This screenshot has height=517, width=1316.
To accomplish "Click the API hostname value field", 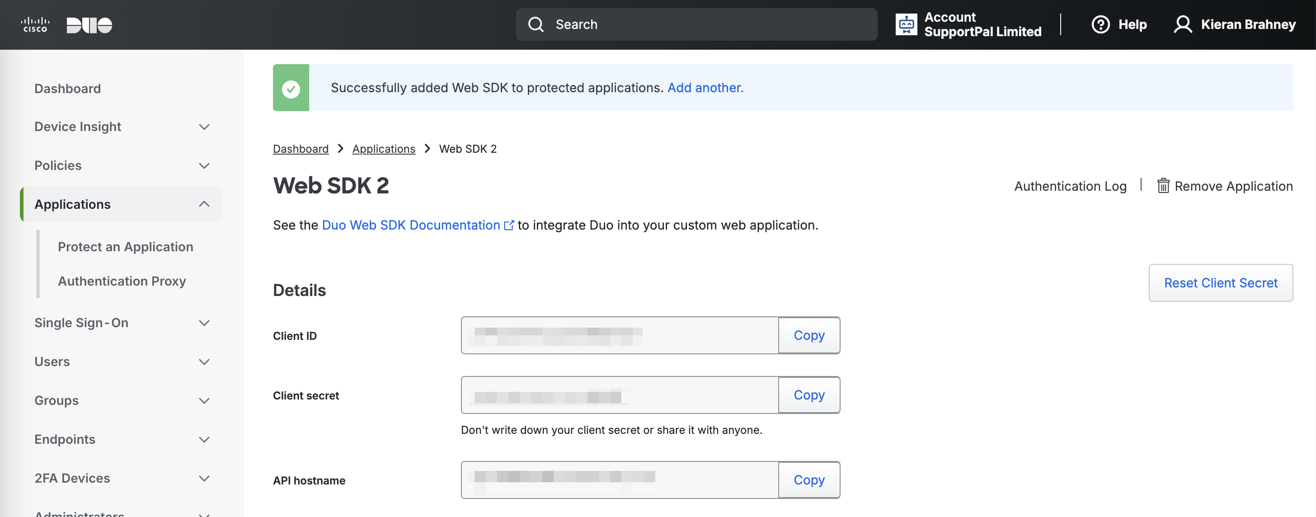I will point(620,479).
